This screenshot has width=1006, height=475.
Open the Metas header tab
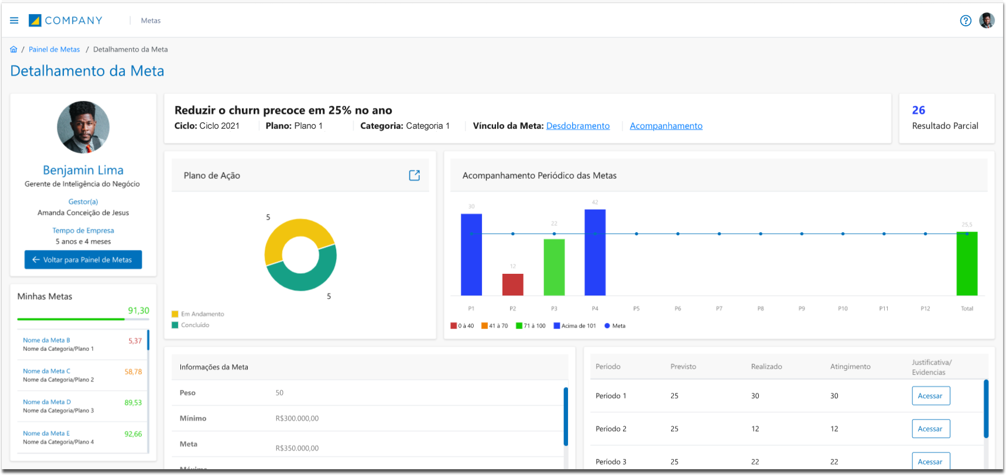click(x=150, y=20)
